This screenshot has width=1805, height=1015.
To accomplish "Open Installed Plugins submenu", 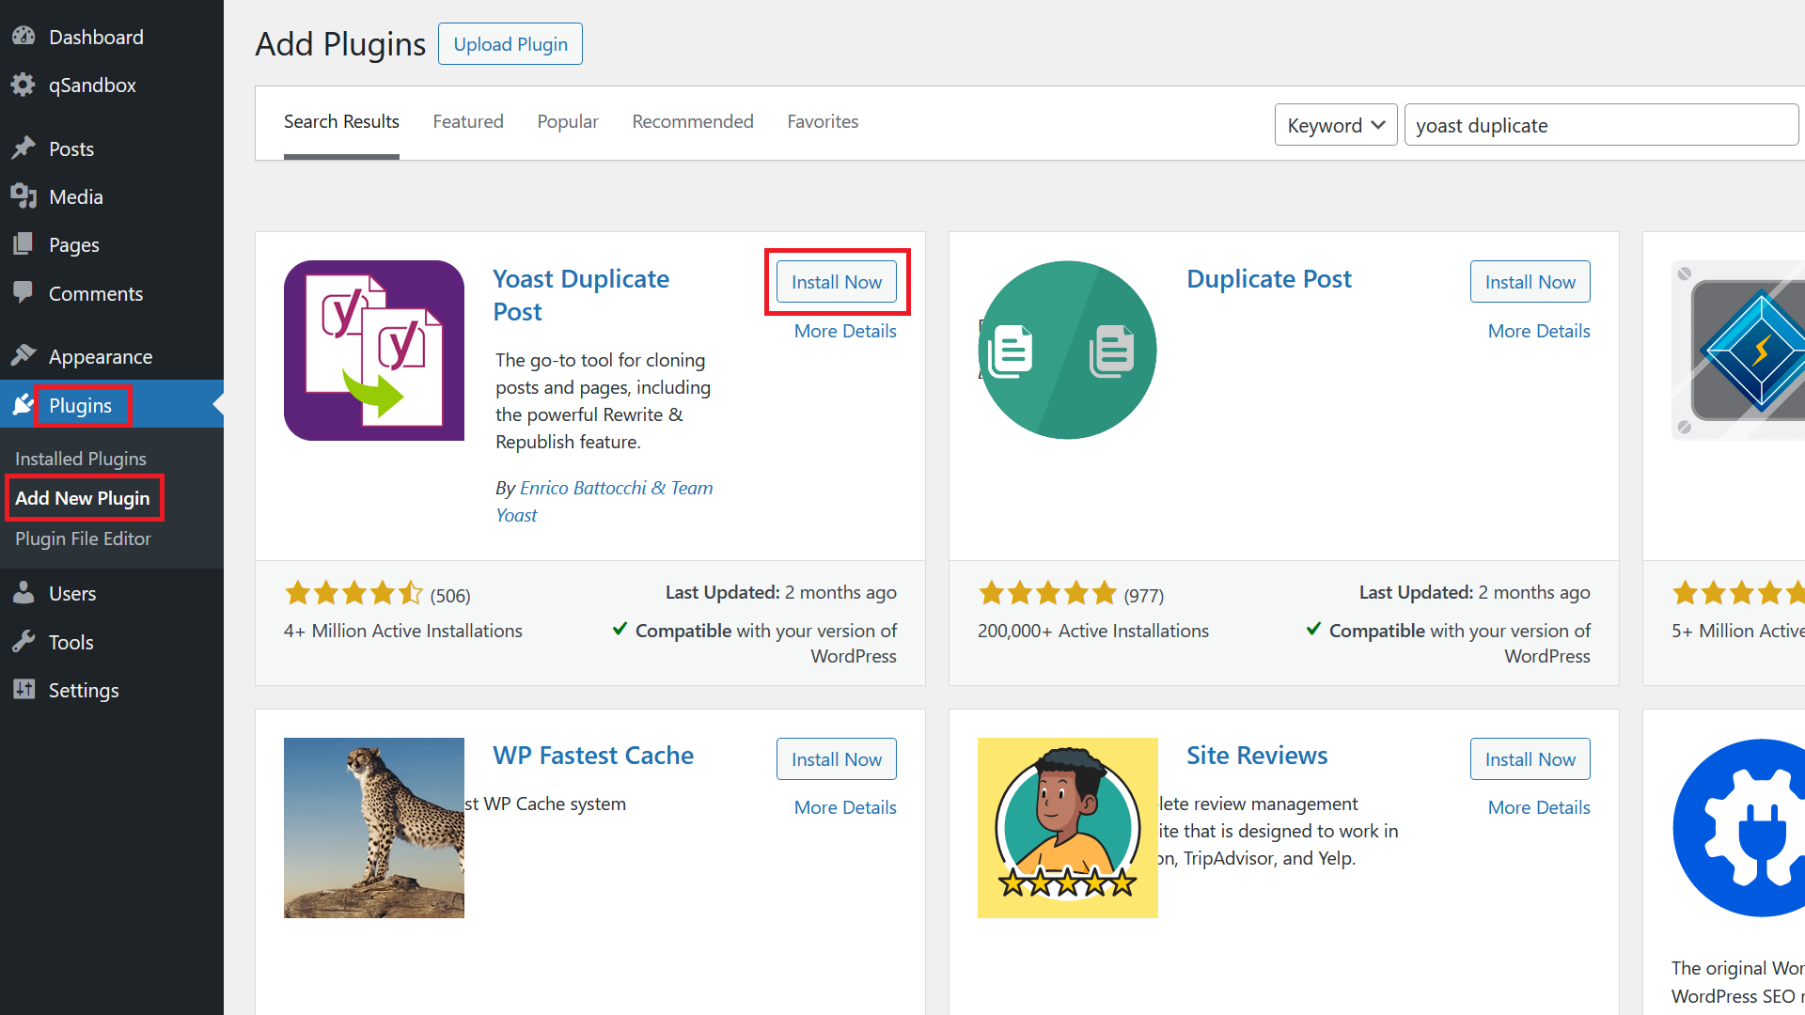I will pyautogui.click(x=81, y=459).
